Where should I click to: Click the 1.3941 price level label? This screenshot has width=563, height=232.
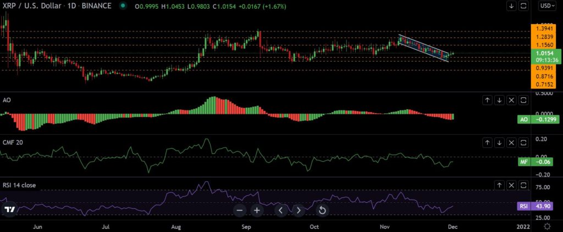pos(544,28)
